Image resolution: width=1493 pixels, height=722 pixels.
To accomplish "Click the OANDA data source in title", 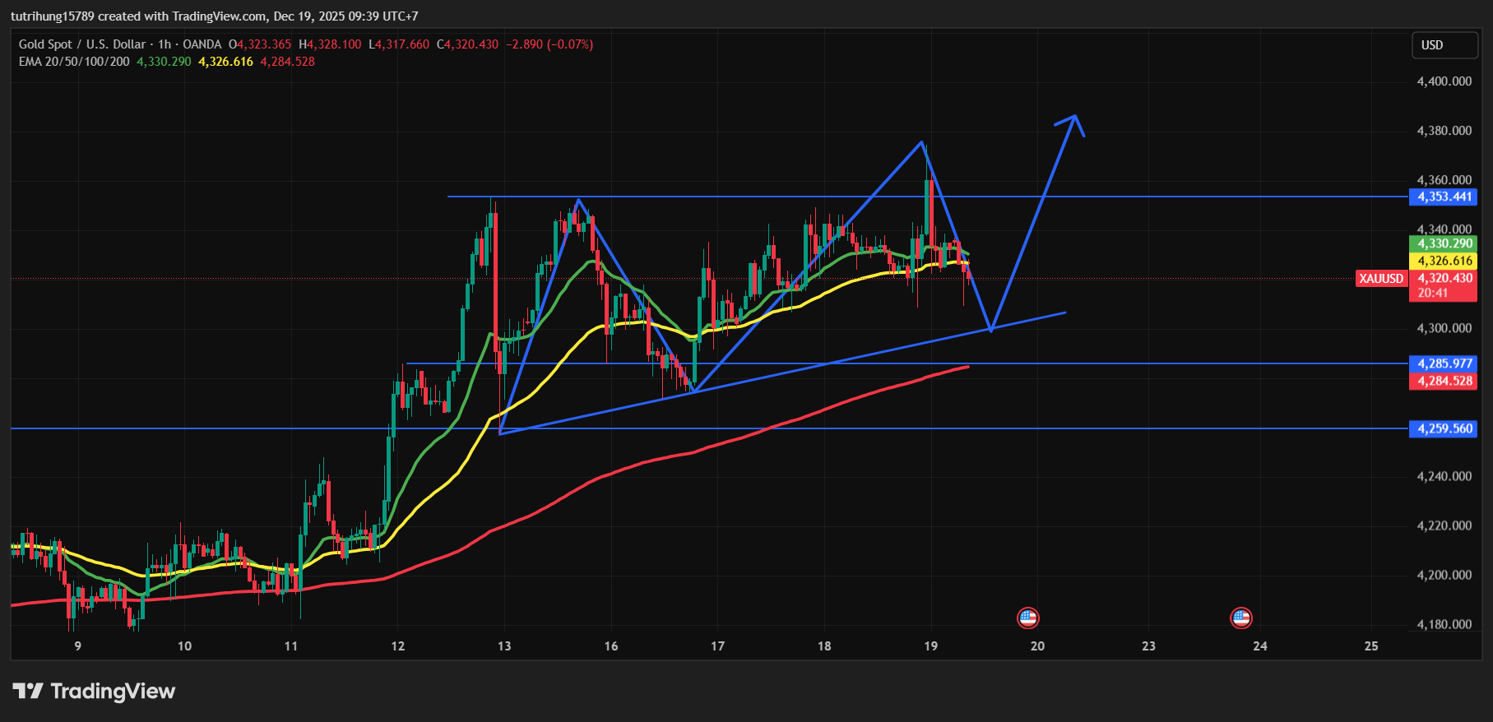I will [x=202, y=44].
